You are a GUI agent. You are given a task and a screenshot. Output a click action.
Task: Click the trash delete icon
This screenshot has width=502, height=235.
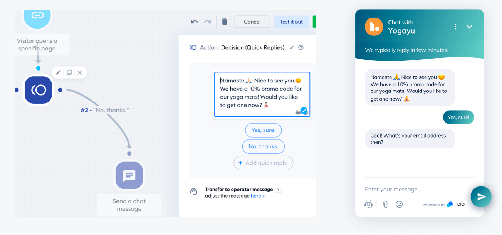coord(225,22)
